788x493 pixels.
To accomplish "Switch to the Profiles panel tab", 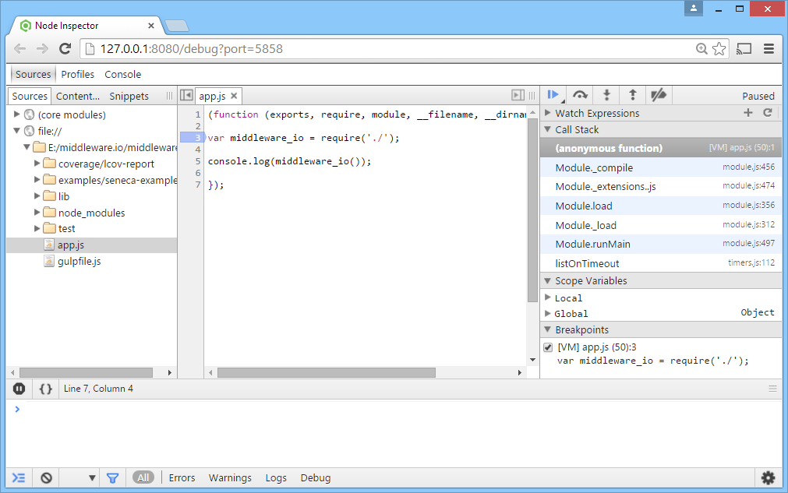I will pyautogui.click(x=78, y=75).
